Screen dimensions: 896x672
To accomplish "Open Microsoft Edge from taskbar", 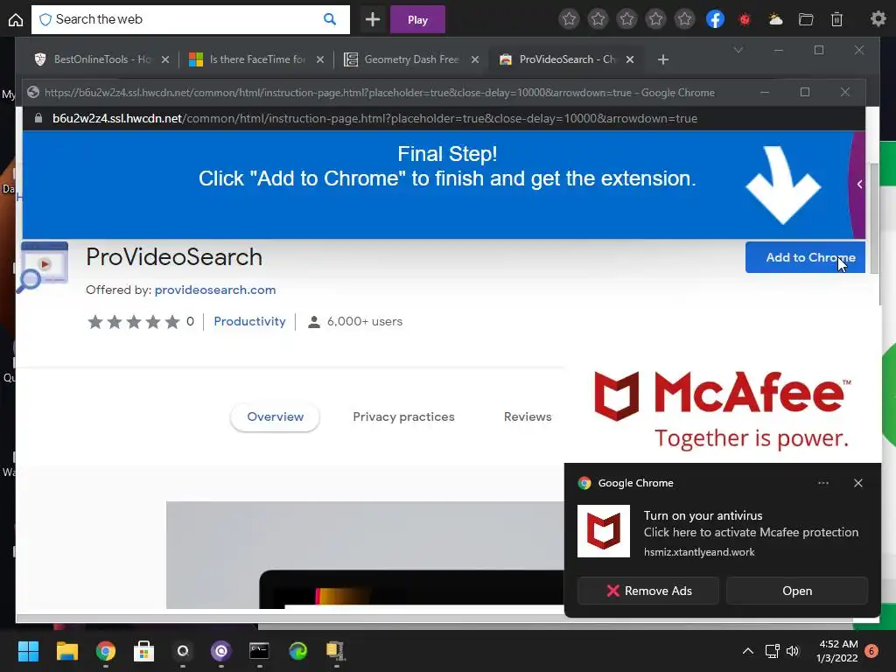I will [x=297, y=650].
